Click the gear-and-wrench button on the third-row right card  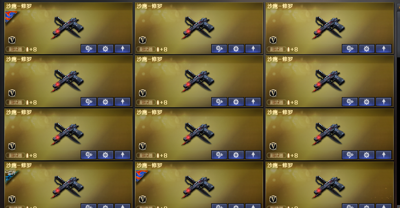[x=350, y=155]
